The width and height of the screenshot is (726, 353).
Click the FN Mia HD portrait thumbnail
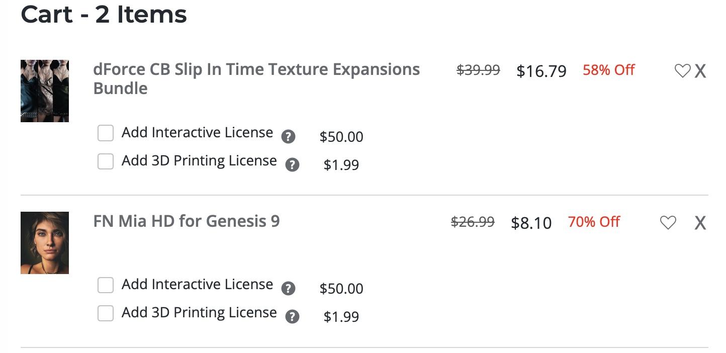tap(45, 243)
